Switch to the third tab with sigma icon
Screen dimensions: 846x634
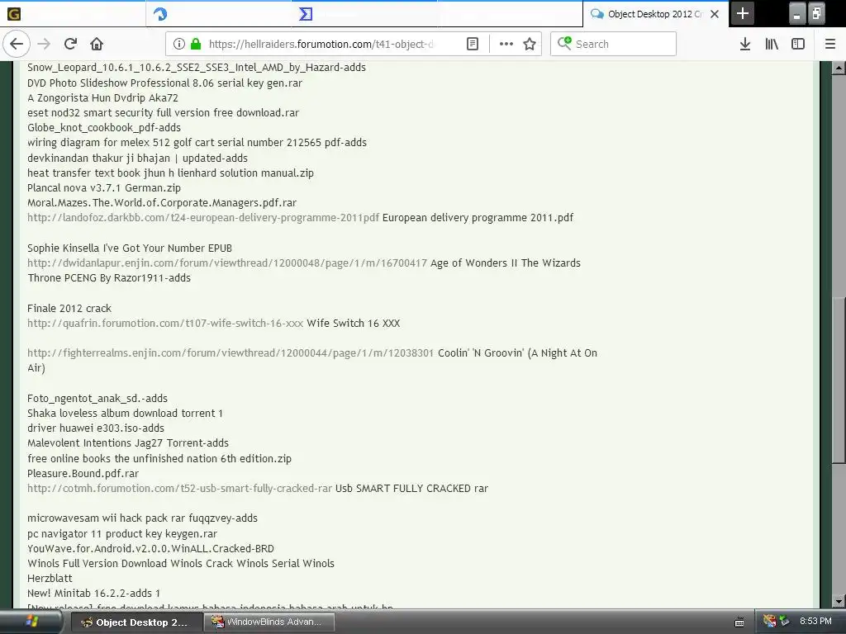point(364,13)
